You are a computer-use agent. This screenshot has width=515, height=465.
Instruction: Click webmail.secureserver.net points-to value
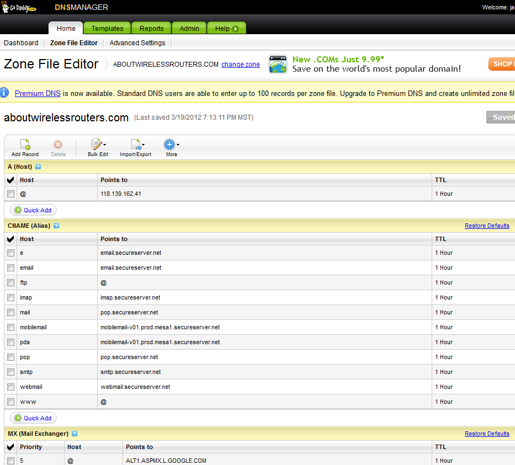pyautogui.click(x=135, y=387)
